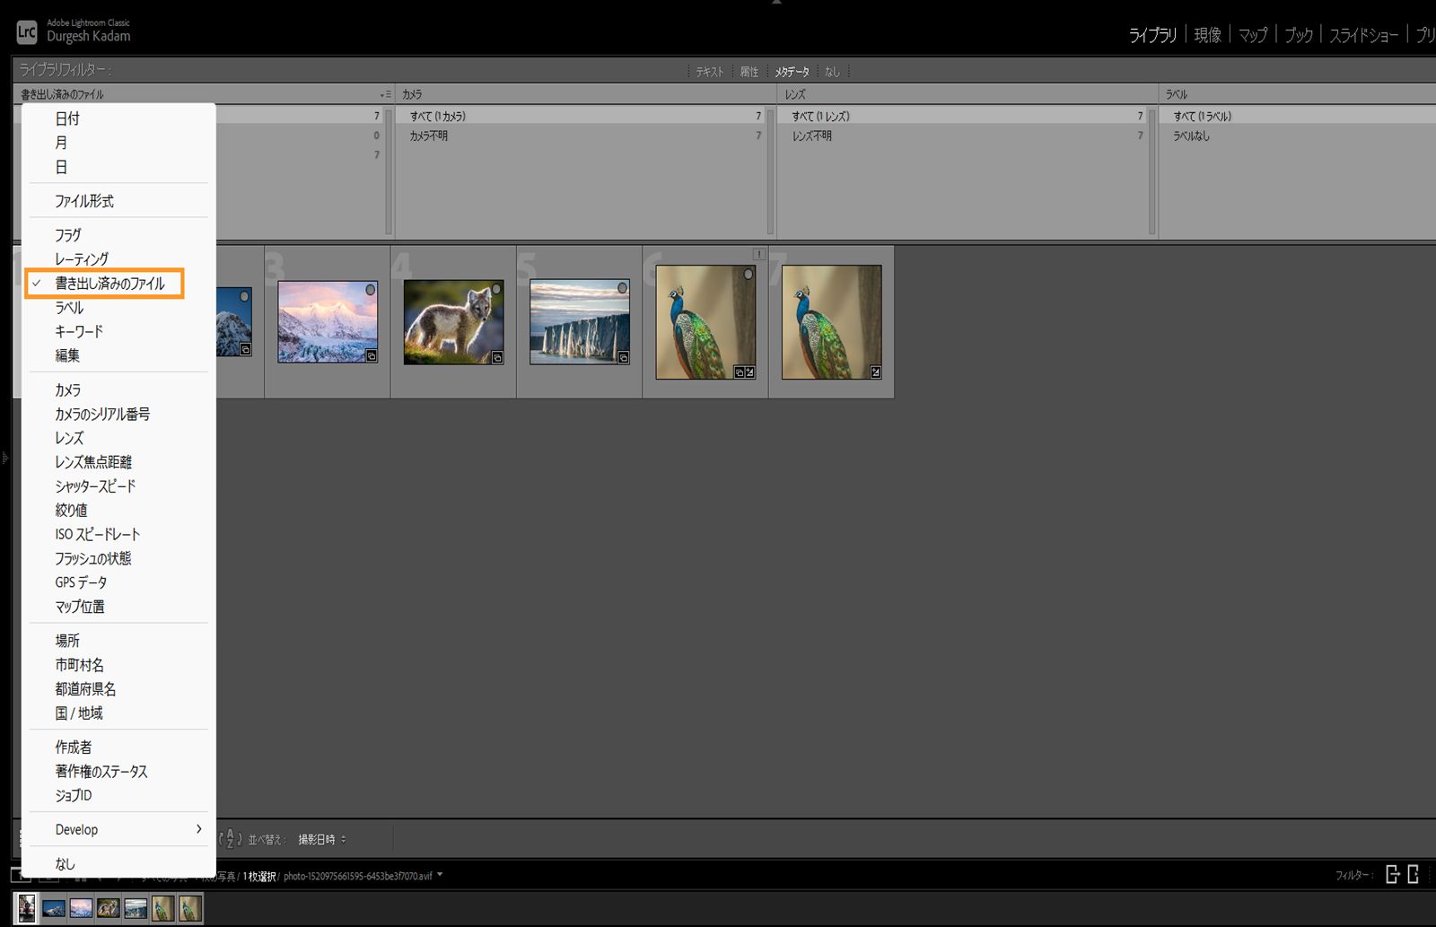Viewport: 1436px width, 927px height.
Task: Click the short-arrow bracket icon beside フィルター
Action: pos(1413,874)
